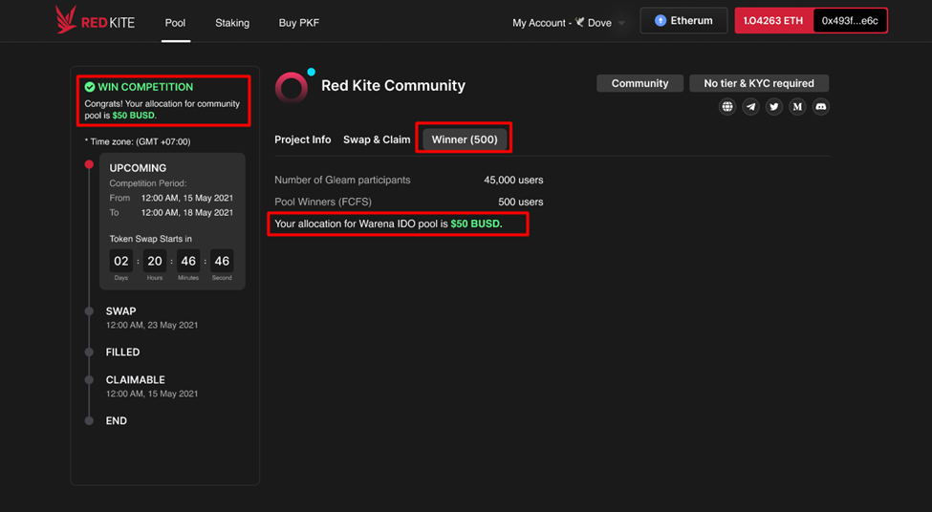Click the 45,000 users value
This screenshot has width=932, height=512.
pyautogui.click(x=513, y=180)
